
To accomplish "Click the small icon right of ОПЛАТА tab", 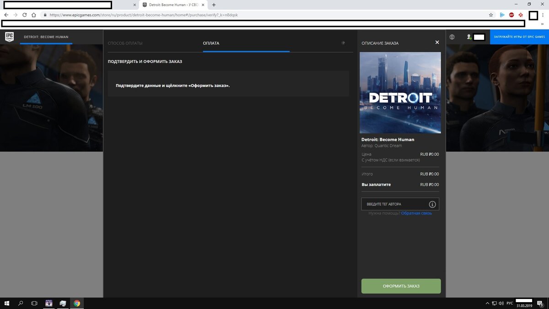I will point(343,43).
